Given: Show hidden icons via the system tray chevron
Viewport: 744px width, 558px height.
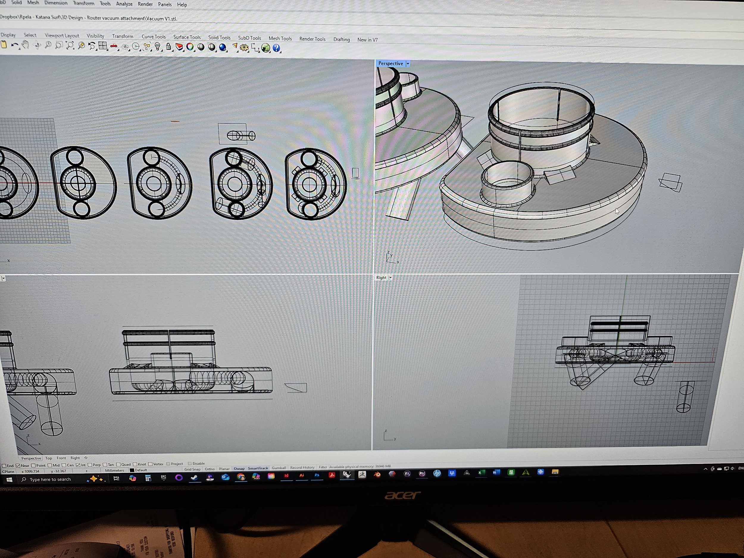Looking at the screenshot, I should [x=705, y=469].
